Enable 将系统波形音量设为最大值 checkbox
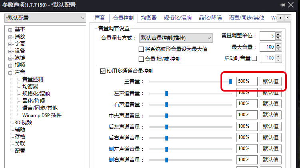 pos(141,49)
